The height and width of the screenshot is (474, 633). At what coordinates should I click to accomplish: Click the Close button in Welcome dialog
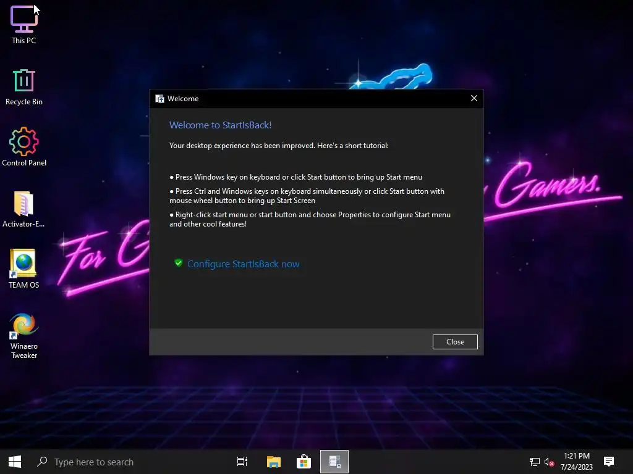[x=455, y=342]
